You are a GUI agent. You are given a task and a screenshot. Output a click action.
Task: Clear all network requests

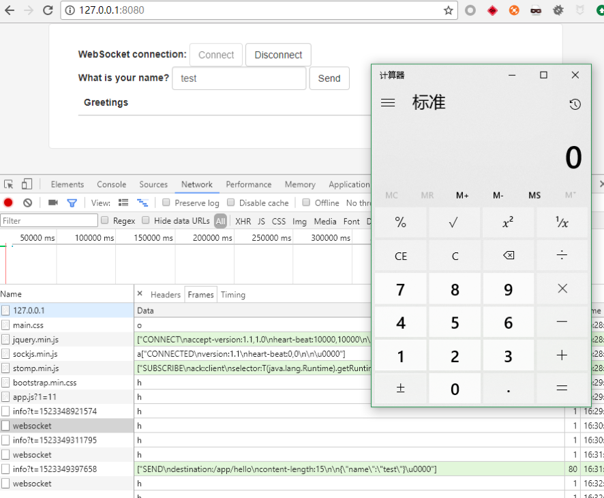tap(27, 203)
